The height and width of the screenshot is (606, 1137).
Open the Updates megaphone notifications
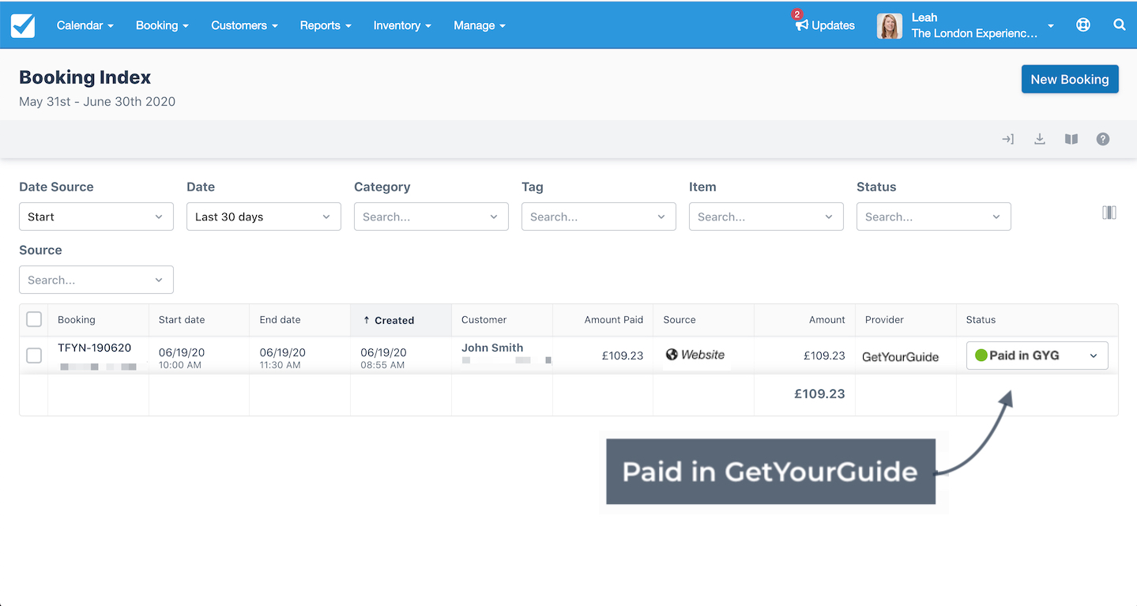[x=825, y=25]
